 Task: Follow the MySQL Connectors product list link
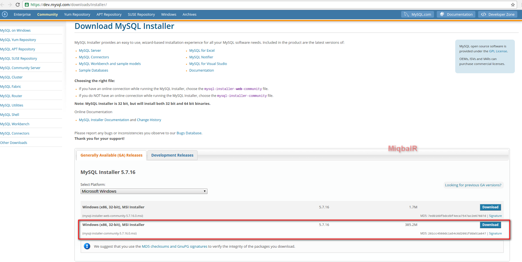click(x=94, y=57)
